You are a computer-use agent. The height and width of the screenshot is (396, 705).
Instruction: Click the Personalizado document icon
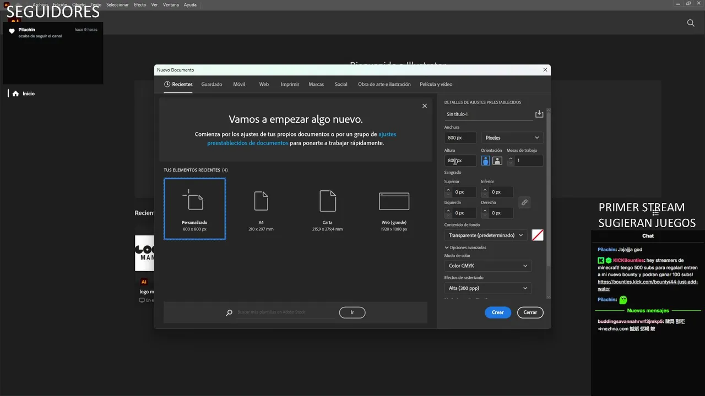[193, 200]
